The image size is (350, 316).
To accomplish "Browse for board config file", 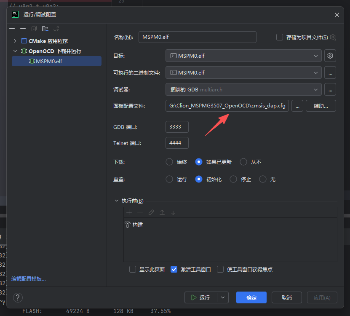I will [x=297, y=106].
